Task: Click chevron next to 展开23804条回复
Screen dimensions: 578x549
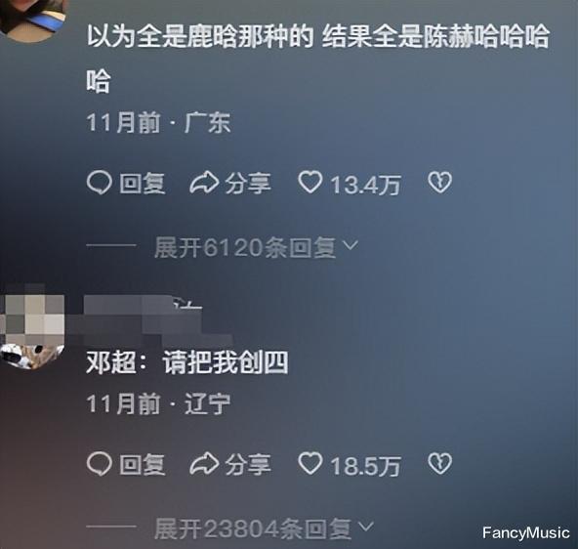Action: (x=366, y=527)
